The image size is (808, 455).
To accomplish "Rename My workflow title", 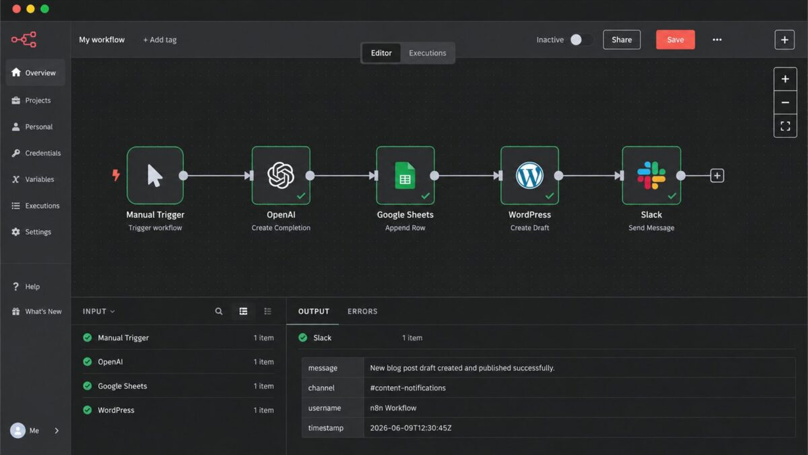I will coord(102,40).
